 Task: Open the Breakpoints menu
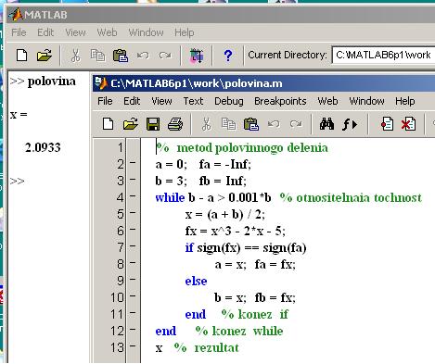(280, 101)
